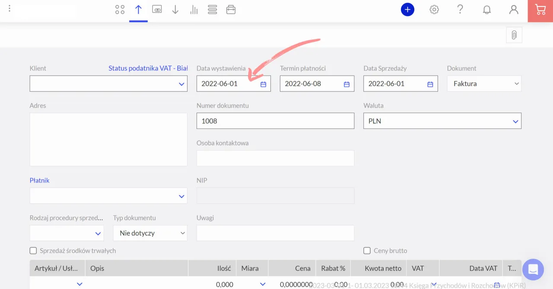Open the dashboard grid icon

point(120,9)
